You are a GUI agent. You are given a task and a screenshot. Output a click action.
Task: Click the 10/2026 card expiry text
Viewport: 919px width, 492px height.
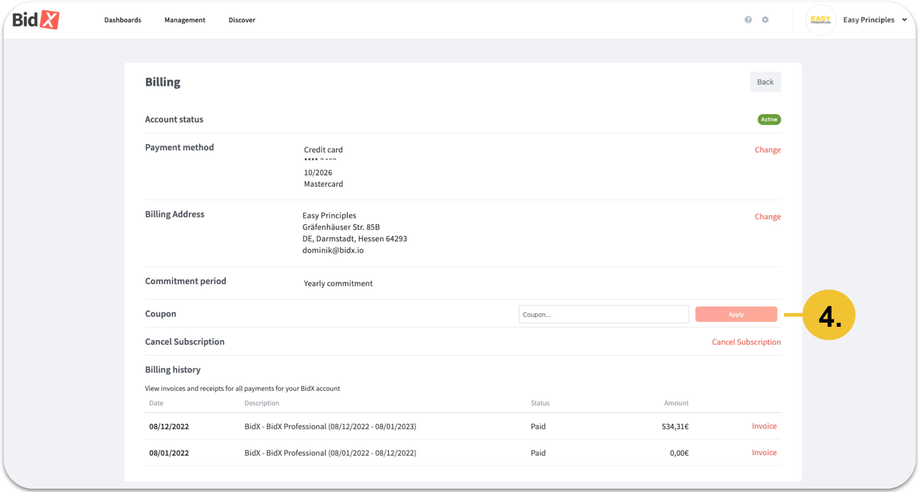318,172
